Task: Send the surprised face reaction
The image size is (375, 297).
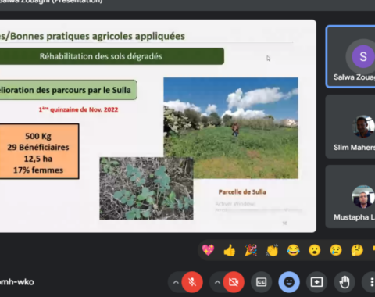Action: (x=315, y=250)
